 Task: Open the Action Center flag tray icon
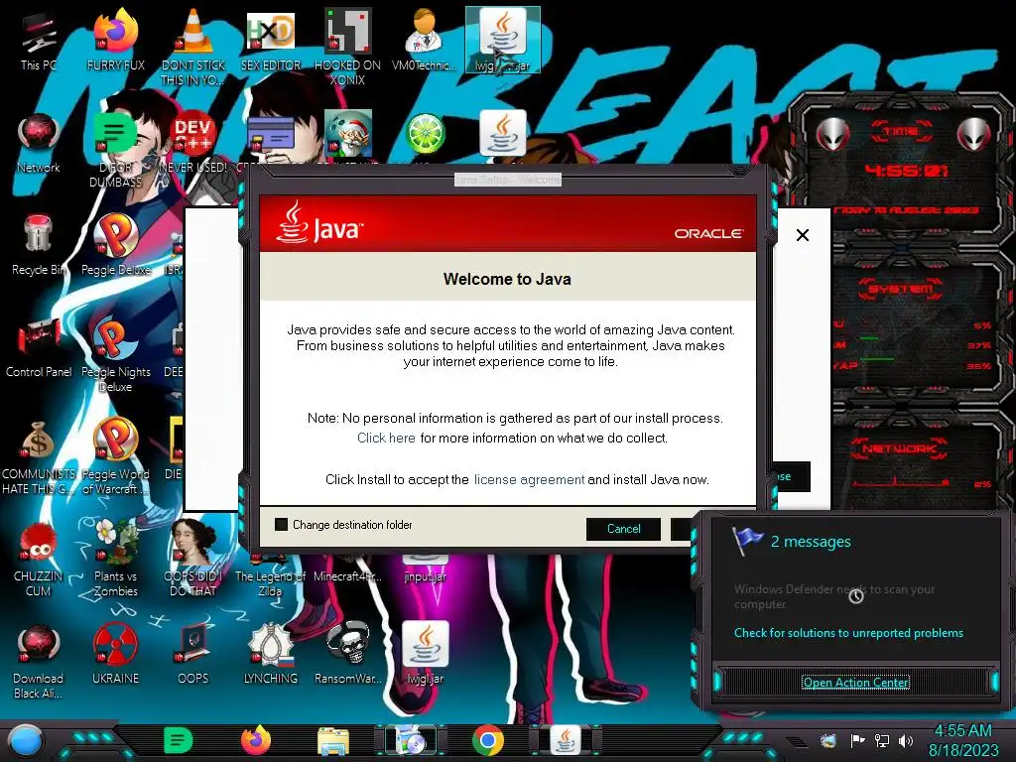point(857,740)
